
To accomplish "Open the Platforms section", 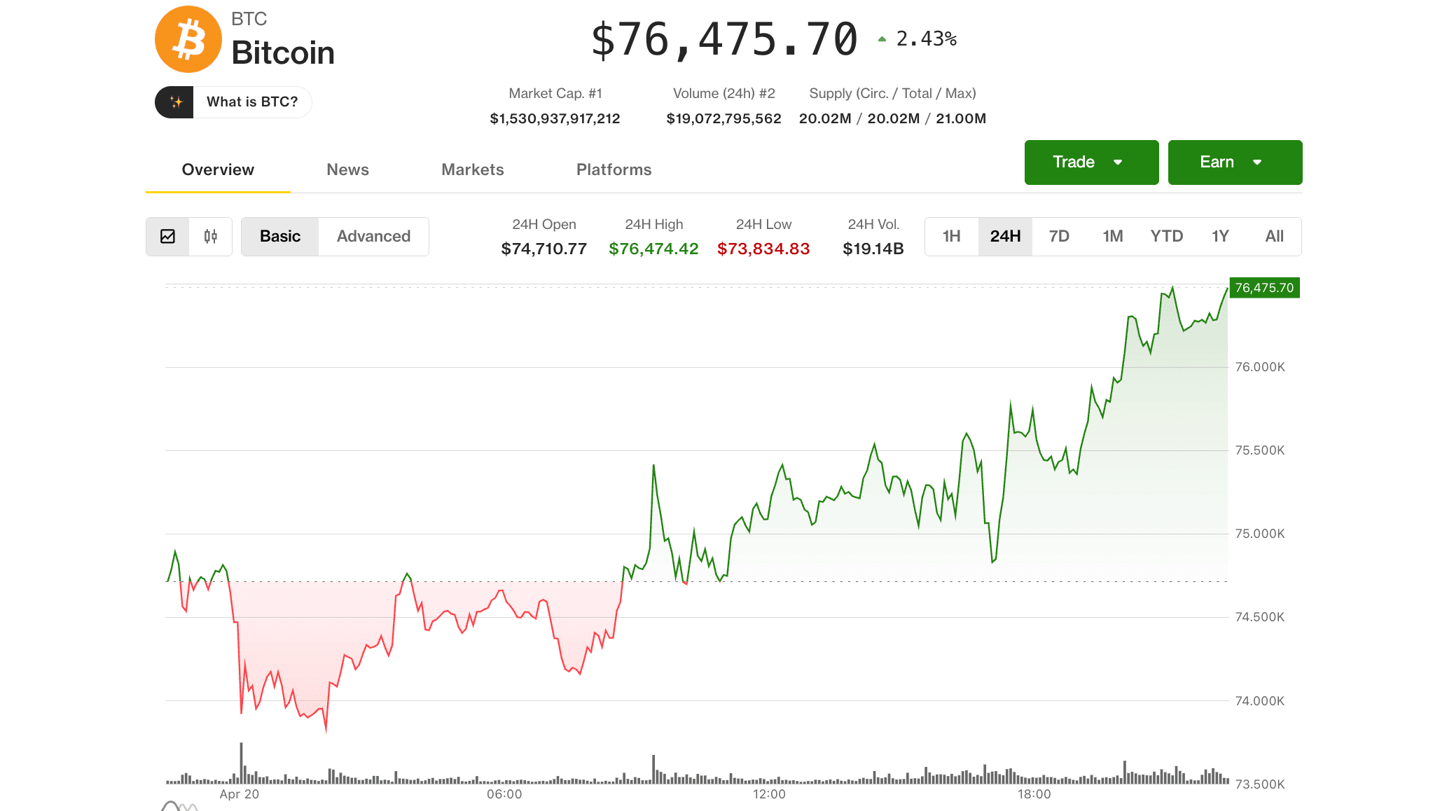I will (614, 169).
